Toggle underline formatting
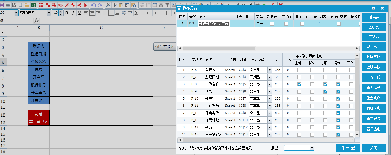This screenshot has height=155, width=391. tap(79, 13)
